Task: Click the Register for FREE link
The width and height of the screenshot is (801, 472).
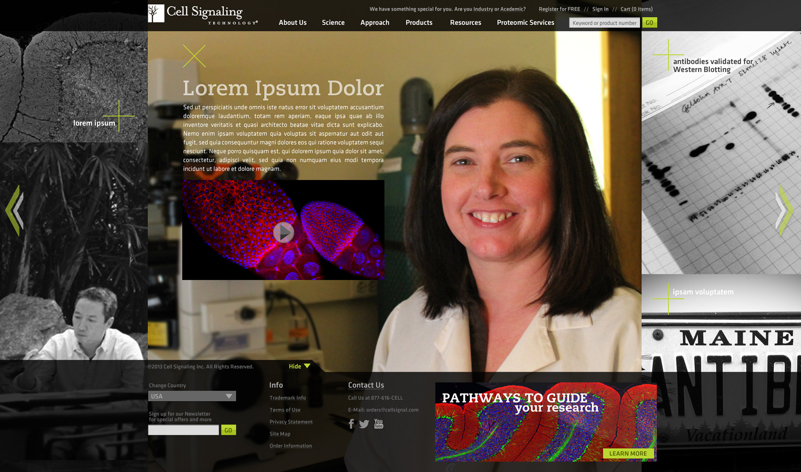Action: coord(559,9)
